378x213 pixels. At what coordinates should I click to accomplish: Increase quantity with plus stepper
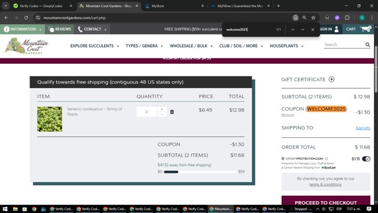162,109
